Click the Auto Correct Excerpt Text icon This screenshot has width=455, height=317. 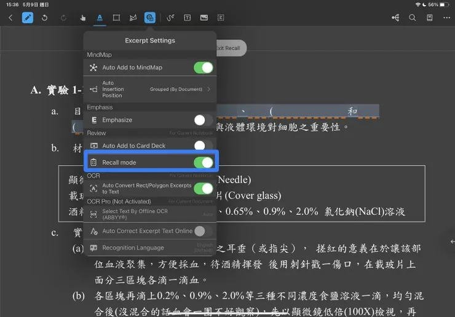tap(93, 231)
